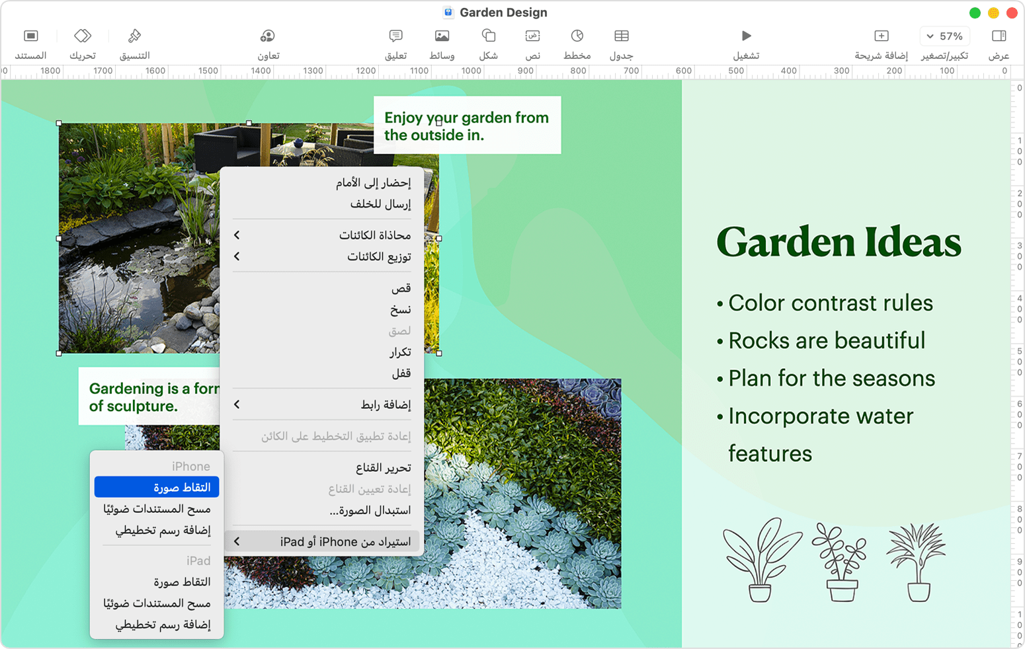Click the Chart (مخطط) icon
The width and height of the screenshot is (1025, 649).
click(x=577, y=36)
